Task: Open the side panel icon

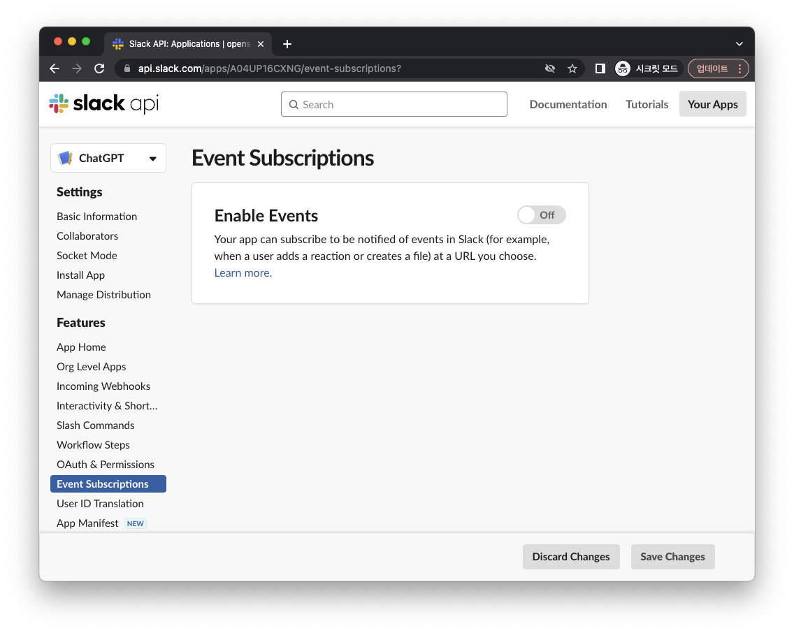Action: (x=600, y=68)
